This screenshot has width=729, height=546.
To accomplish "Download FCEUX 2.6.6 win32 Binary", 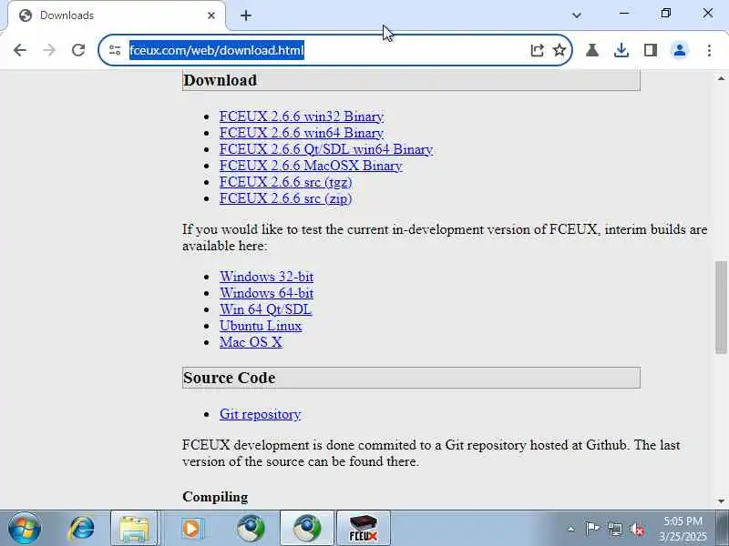I will click(x=302, y=116).
